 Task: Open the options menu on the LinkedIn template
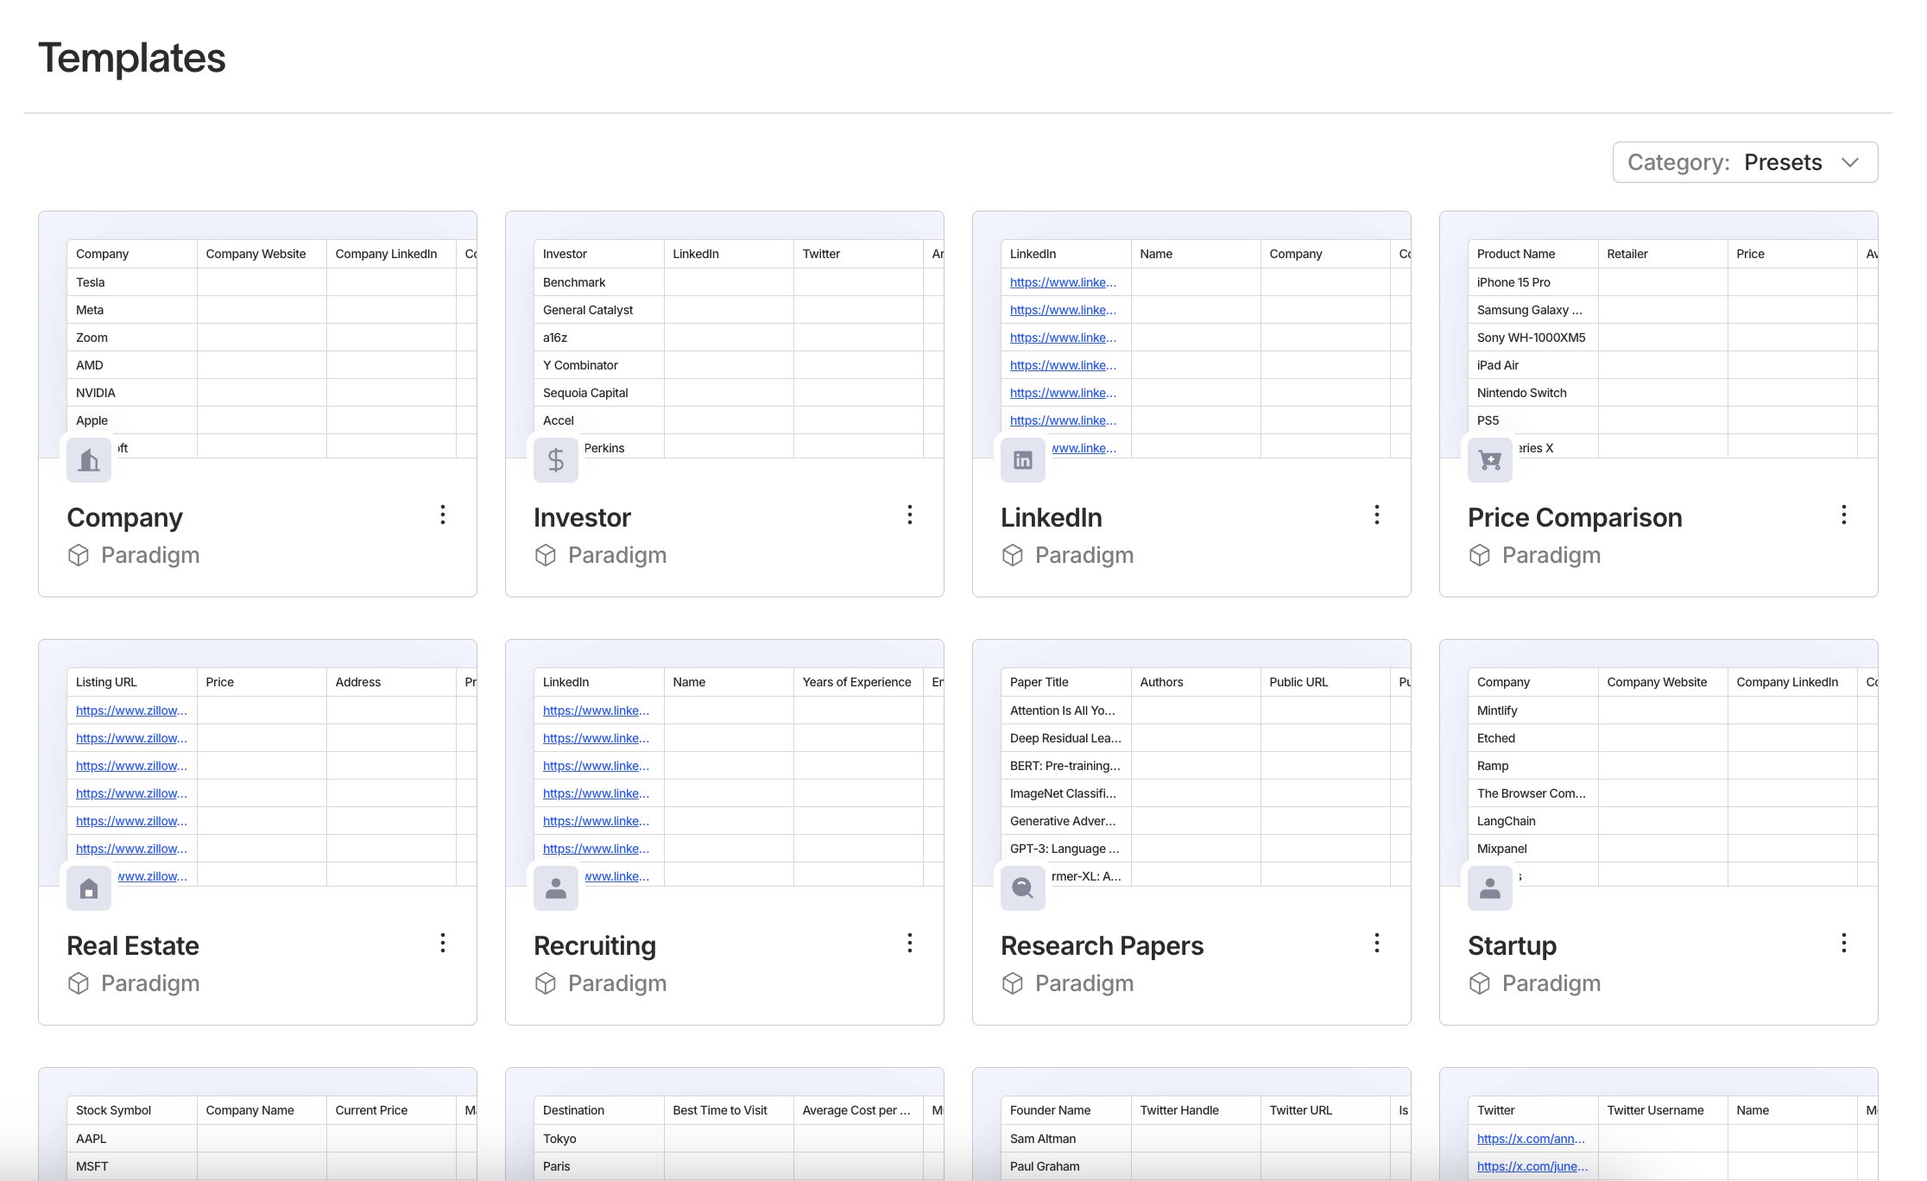tap(1377, 515)
